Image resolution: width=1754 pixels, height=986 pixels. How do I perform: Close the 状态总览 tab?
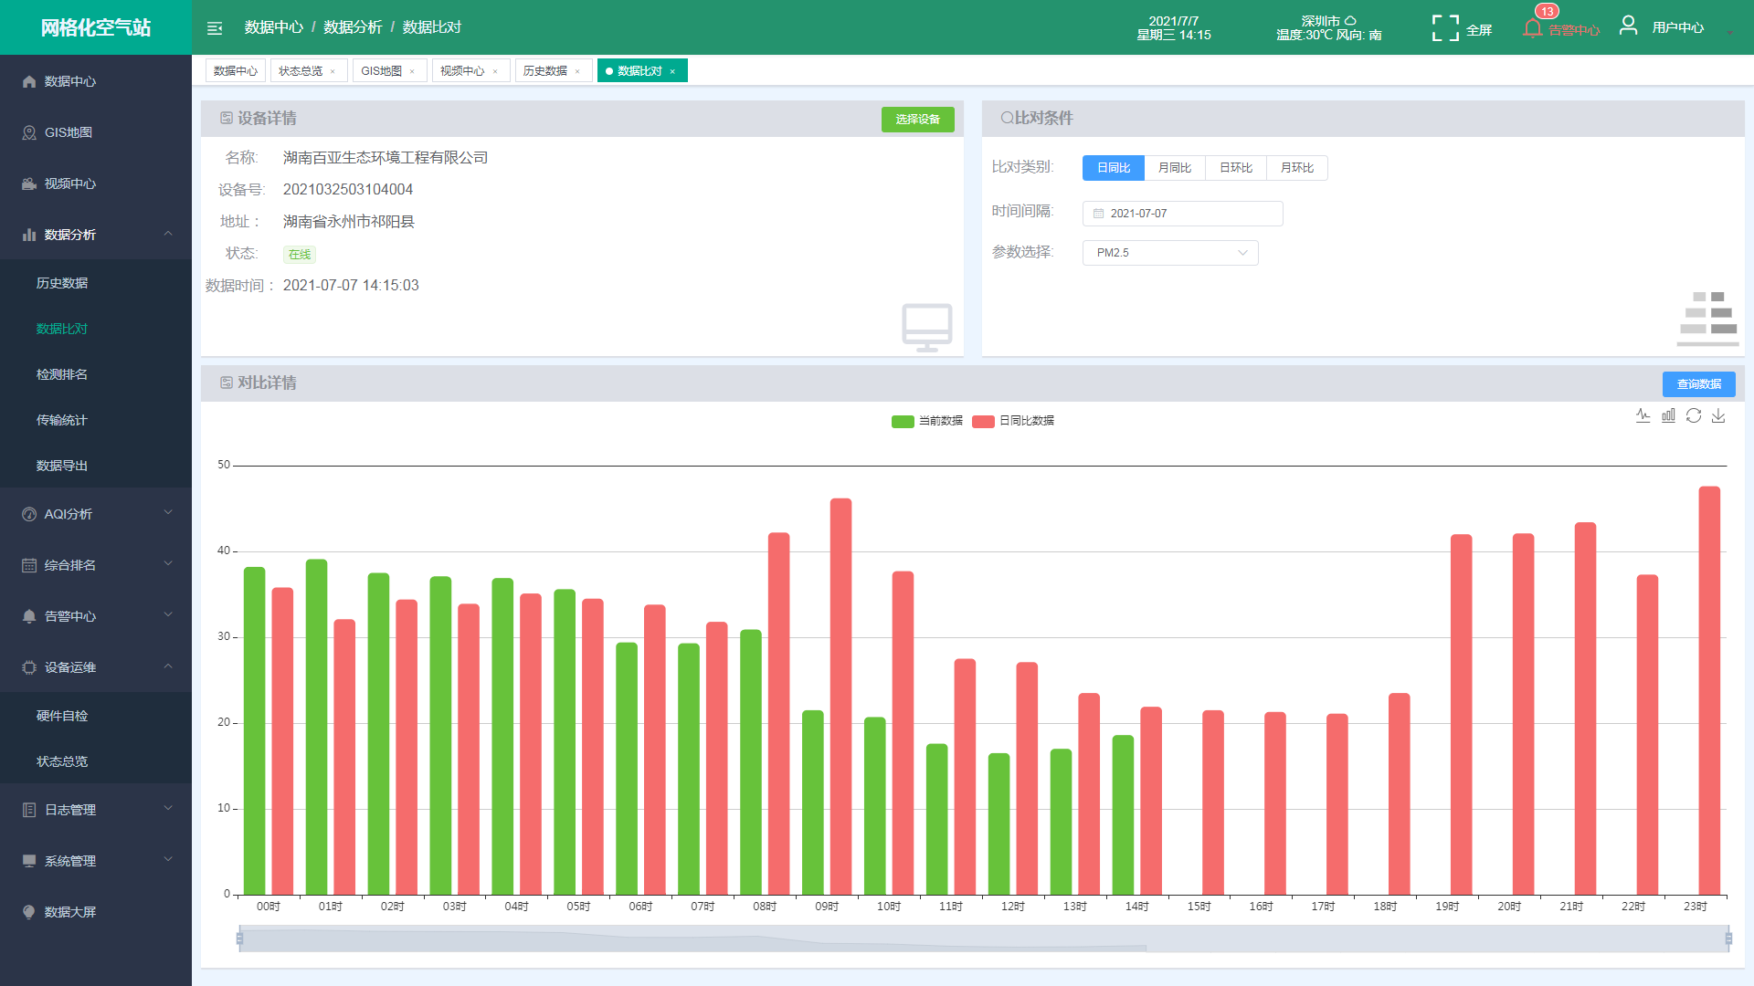coord(333,71)
